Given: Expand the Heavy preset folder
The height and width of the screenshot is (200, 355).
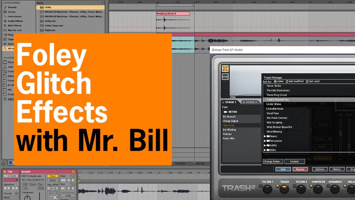Looking at the screenshot, I should [265, 136].
